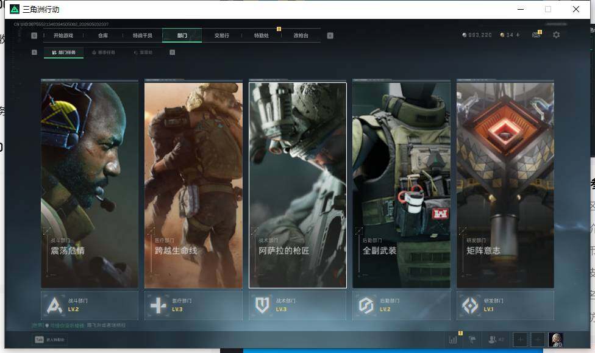Click the 医疗部门 LV.3 department button
This screenshot has height=353, width=595.
(x=193, y=305)
